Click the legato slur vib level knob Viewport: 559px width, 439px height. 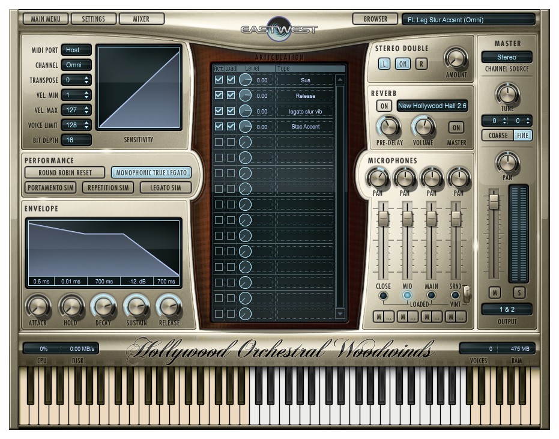[x=245, y=111]
